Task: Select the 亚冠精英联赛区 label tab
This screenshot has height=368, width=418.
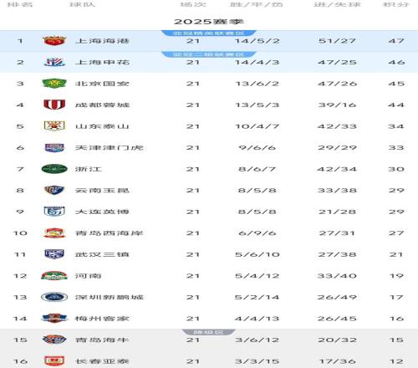Action: (x=208, y=33)
